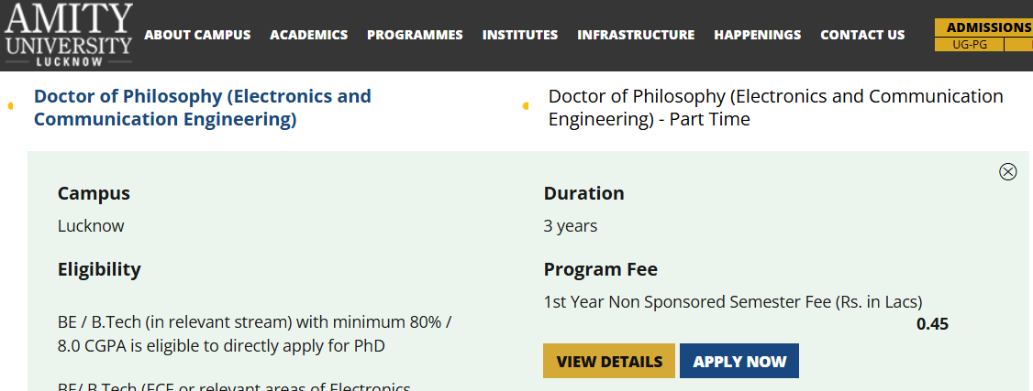
Task: Open the About Campus menu
Action: pyautogui.click(x=197, y=35)
